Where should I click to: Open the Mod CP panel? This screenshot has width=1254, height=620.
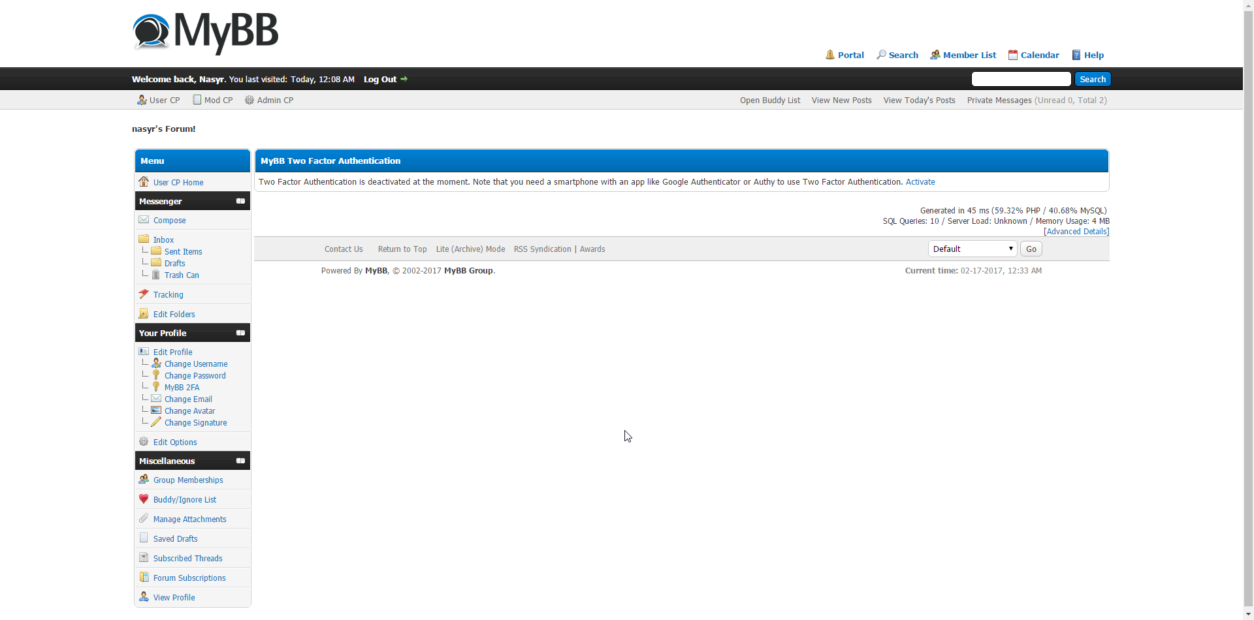click(x=218, y=100)
